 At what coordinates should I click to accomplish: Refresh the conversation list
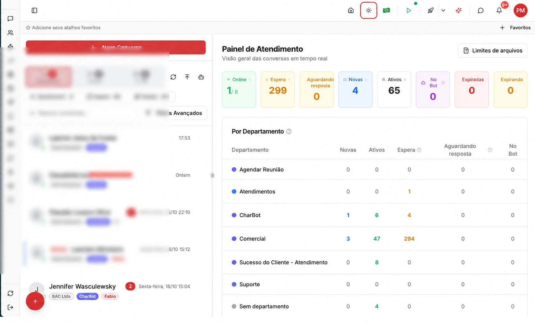[x=173, y=77]
